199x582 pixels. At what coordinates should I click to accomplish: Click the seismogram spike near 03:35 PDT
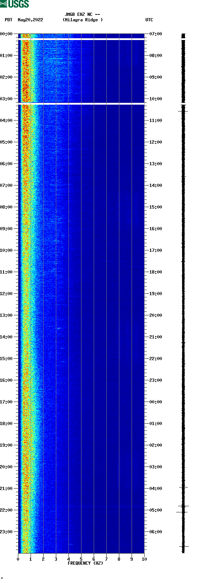pos(183,111)
